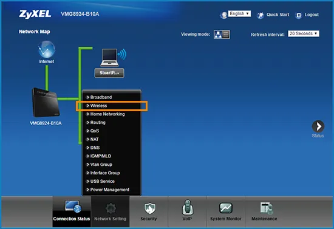This screenshot has height=229, width=334.
Task: Click the Status arrow button
Action: (x=318, y=126)
